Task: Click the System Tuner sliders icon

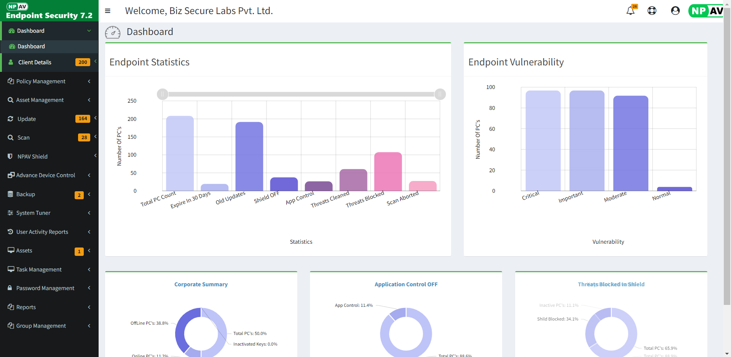Action: point(10,213)
